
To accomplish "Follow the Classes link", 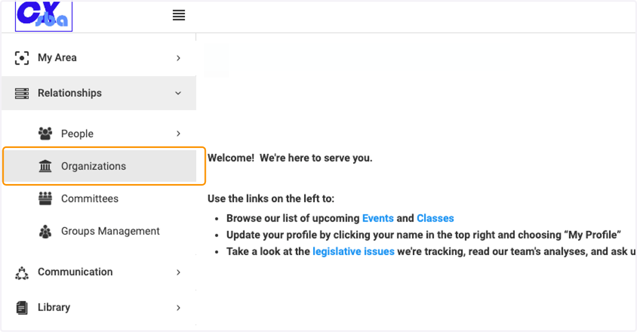I will [x=435, y=219].
